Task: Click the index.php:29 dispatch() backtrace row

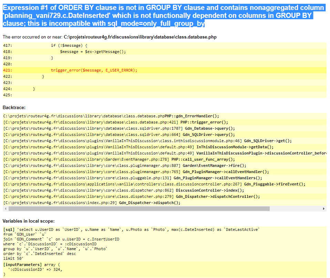Action: tap(165, 203)
